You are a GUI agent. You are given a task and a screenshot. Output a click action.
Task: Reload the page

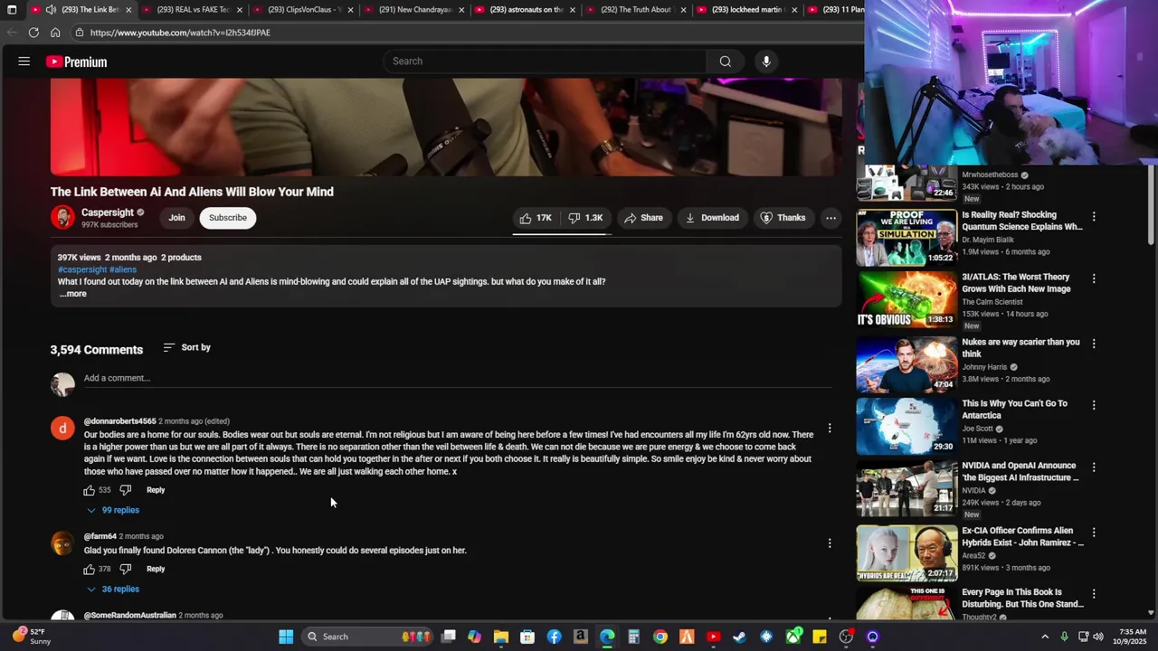pos(33,33)
